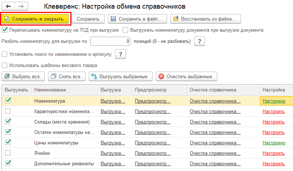The width and height of the screenshot is (293, 171).
Task: Click 'Настроить' link for Ячейки
Action: [274, 153]
